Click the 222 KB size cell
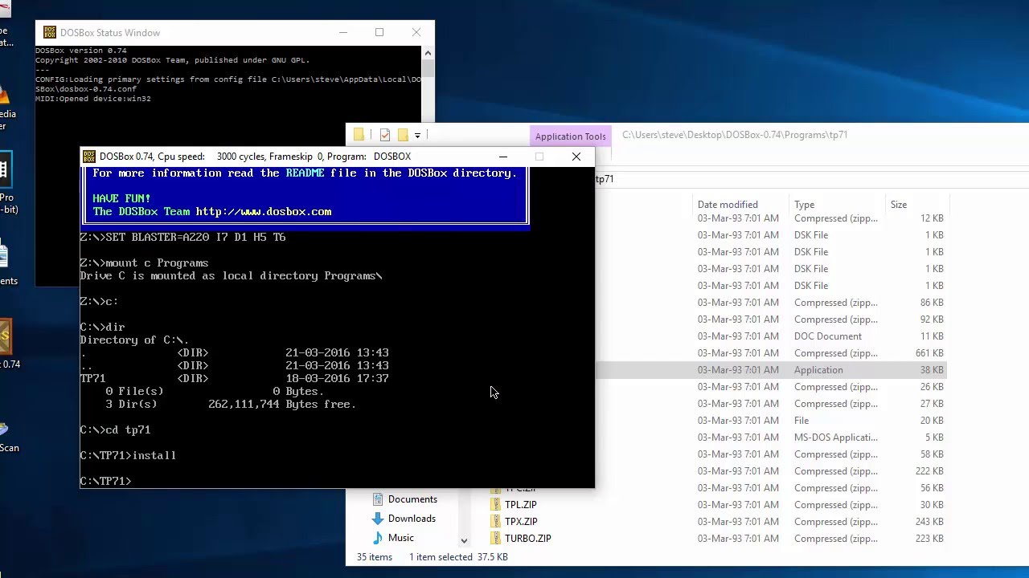1029x578 pixels. (x=929, y=471)
